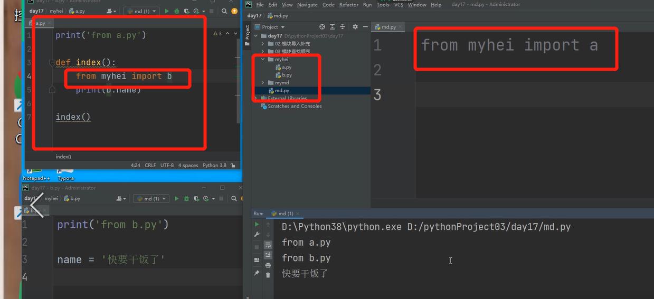Image resolution: width=654 pixels, height=299 pixels.
Task: Clear Run console with trash icon
Action: [x=268, y=275]
